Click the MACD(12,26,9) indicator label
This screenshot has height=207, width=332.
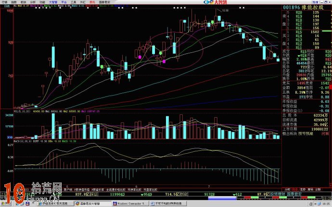[23, 141]
